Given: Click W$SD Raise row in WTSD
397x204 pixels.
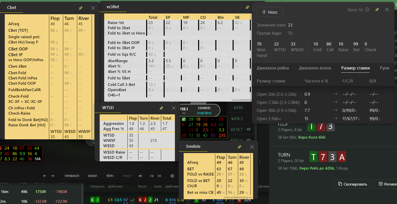Looking at the screenshot, I should [x=137, y=152].
